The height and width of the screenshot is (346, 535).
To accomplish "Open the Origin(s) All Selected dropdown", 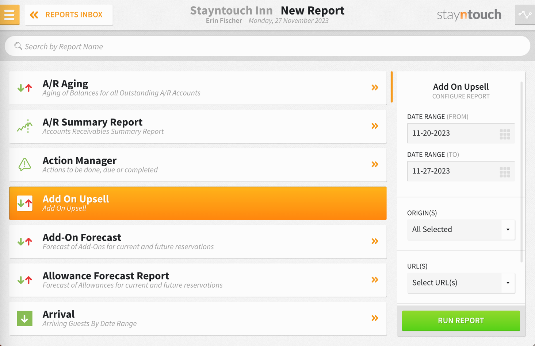I will [x=461, y=230].
